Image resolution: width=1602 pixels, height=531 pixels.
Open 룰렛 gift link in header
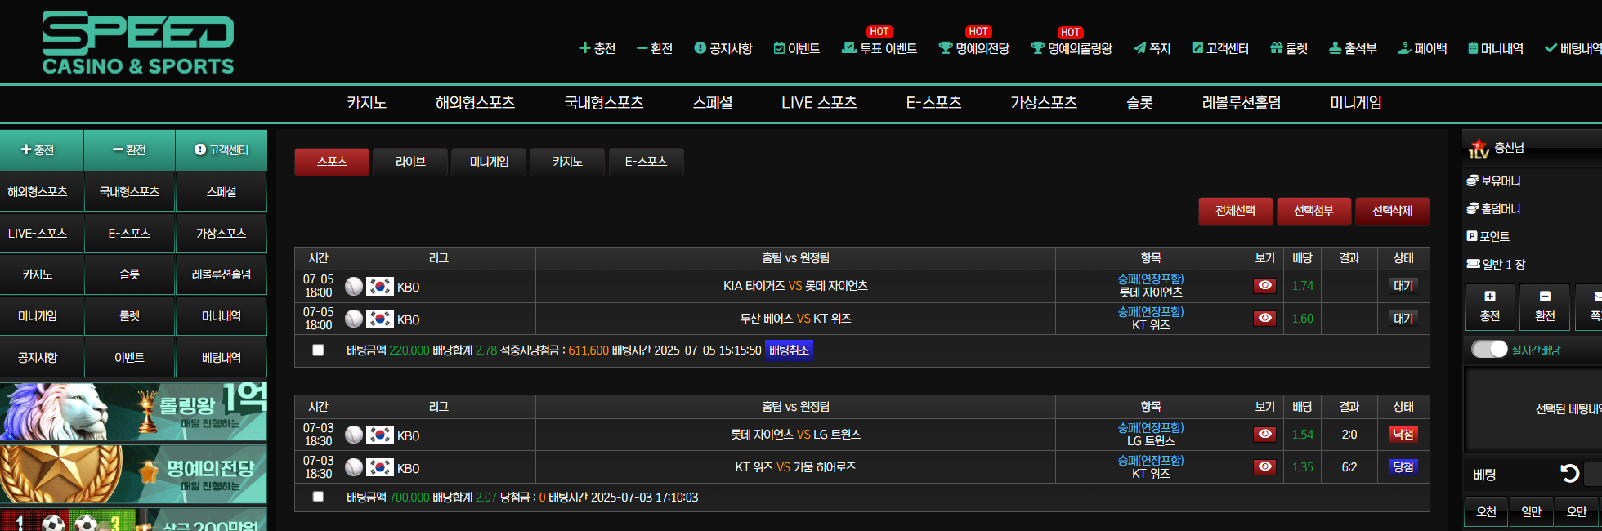1289,48
